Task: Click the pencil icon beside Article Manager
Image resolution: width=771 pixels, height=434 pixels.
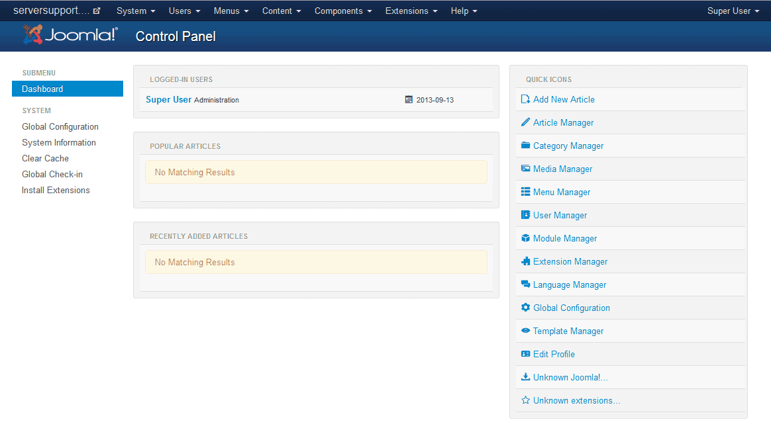Action: tap(525, 122)
